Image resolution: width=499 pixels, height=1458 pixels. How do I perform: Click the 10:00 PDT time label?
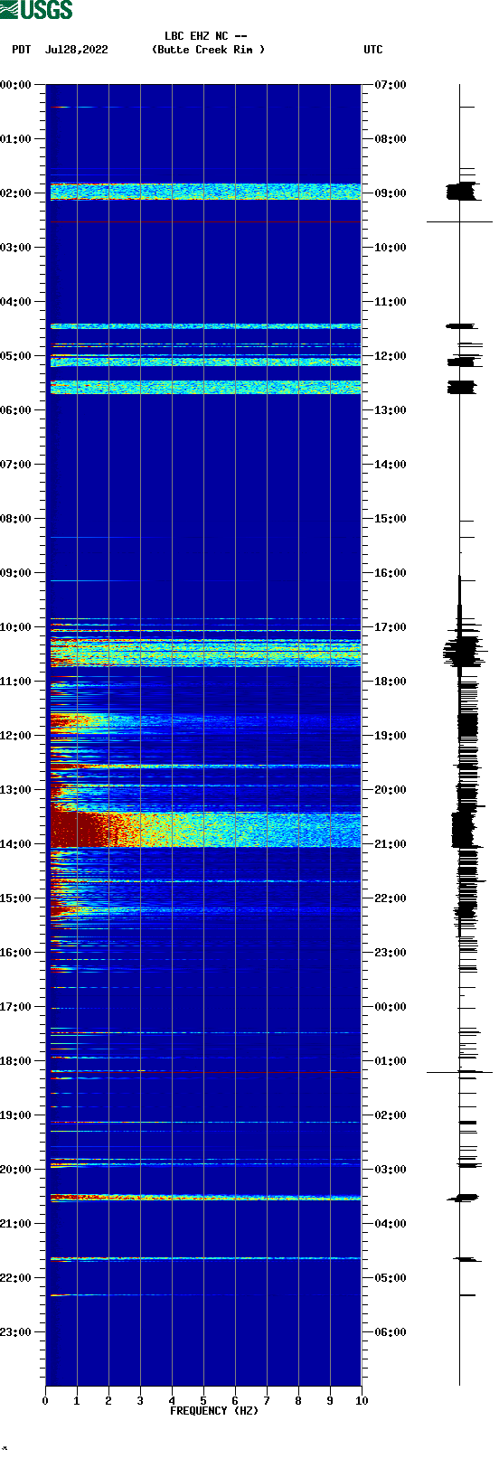[x=16, y=627]
